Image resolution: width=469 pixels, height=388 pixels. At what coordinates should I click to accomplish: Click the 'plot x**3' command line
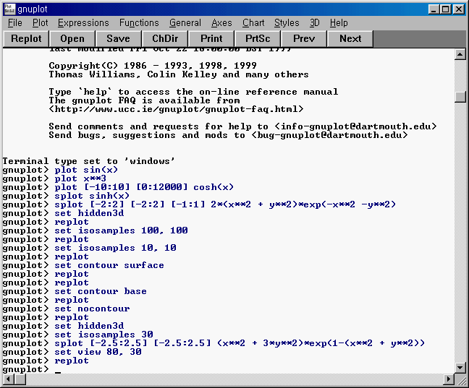80,178
